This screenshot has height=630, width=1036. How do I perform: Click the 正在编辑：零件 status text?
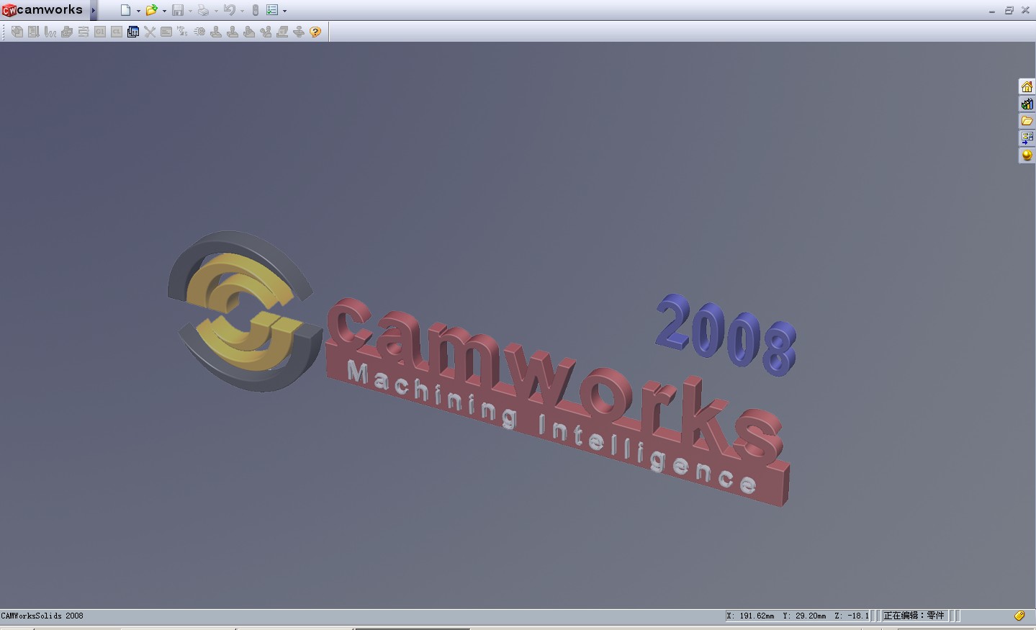tap(914, 616)
